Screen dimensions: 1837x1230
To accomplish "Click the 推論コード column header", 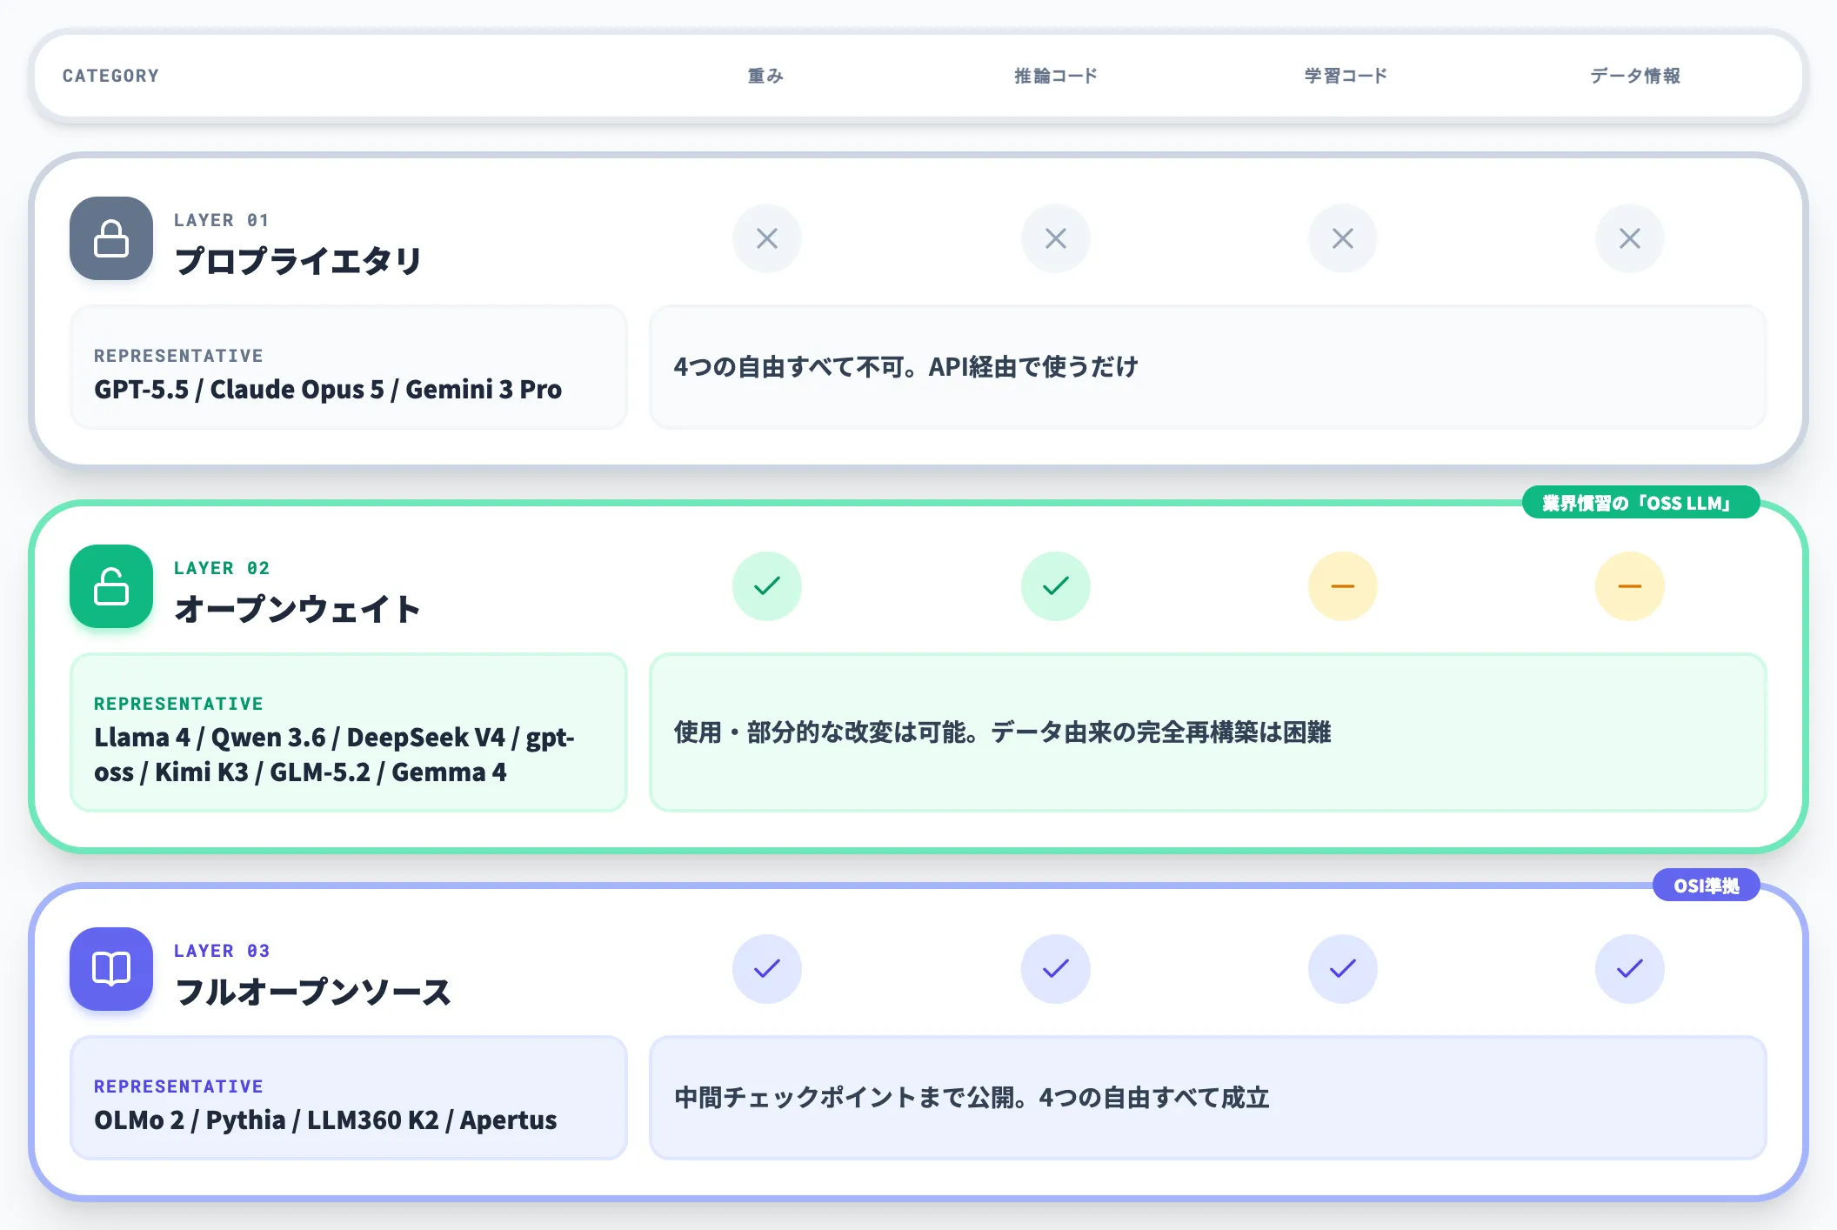I will pos(1056,76).
